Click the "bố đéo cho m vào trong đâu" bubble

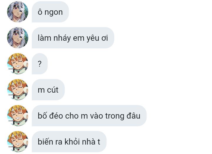(x=89, y=116)
